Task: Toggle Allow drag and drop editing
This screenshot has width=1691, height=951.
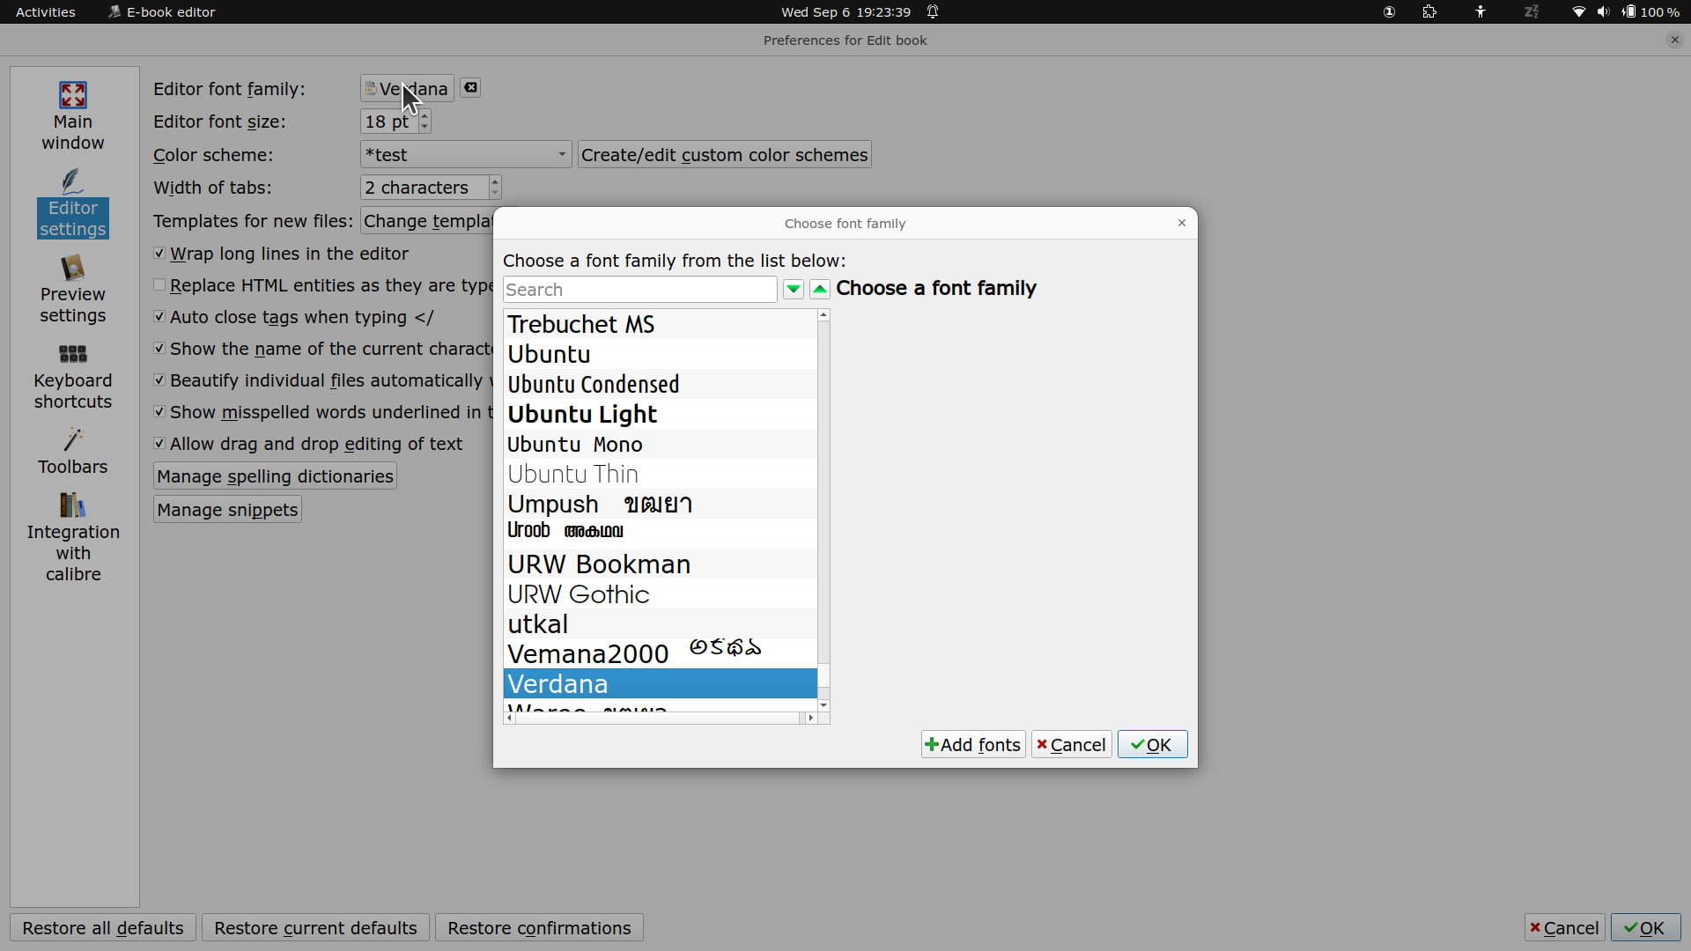Action: (x=159, y=444)
